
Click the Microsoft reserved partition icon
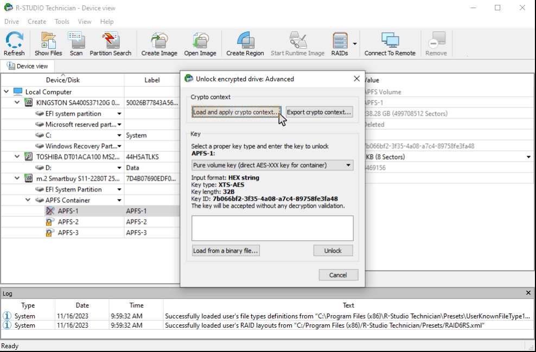40,124
